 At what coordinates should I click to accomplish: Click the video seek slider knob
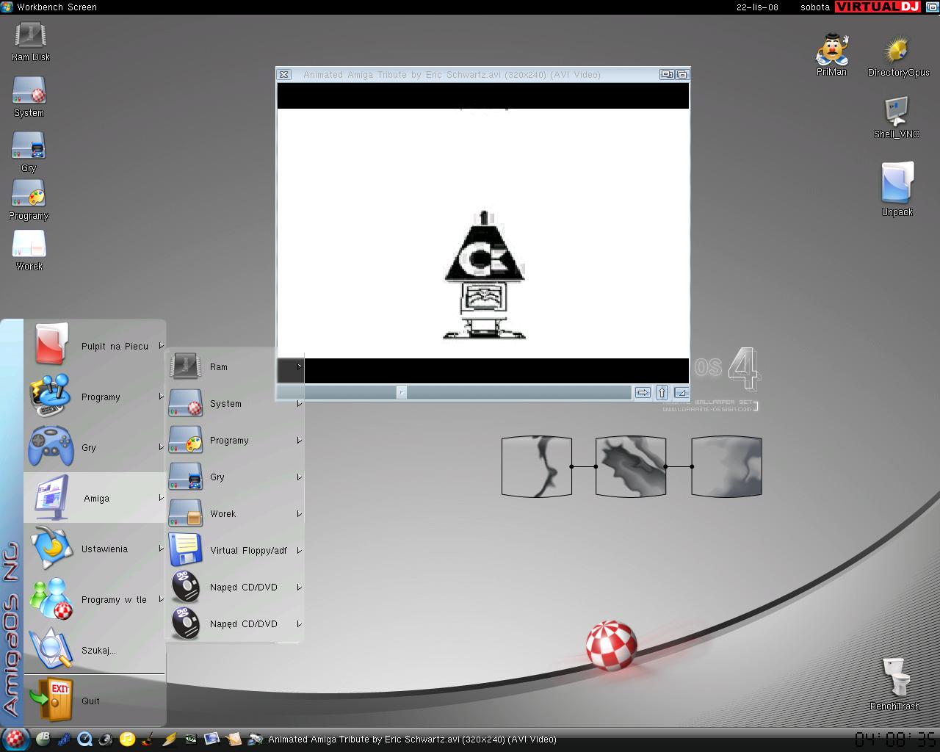pos(401,392)
